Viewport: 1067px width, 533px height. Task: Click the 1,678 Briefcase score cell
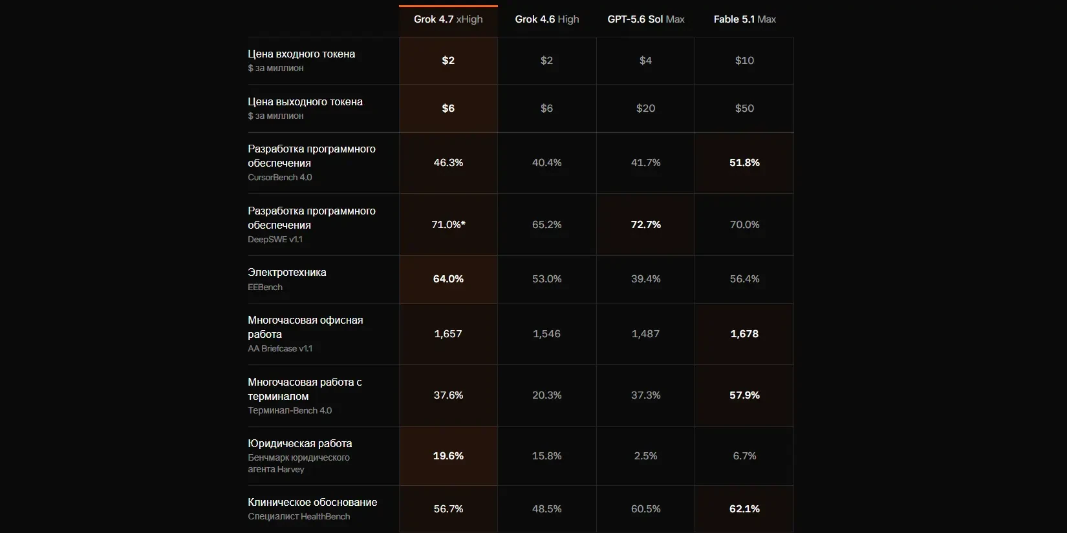pos(744,333)
